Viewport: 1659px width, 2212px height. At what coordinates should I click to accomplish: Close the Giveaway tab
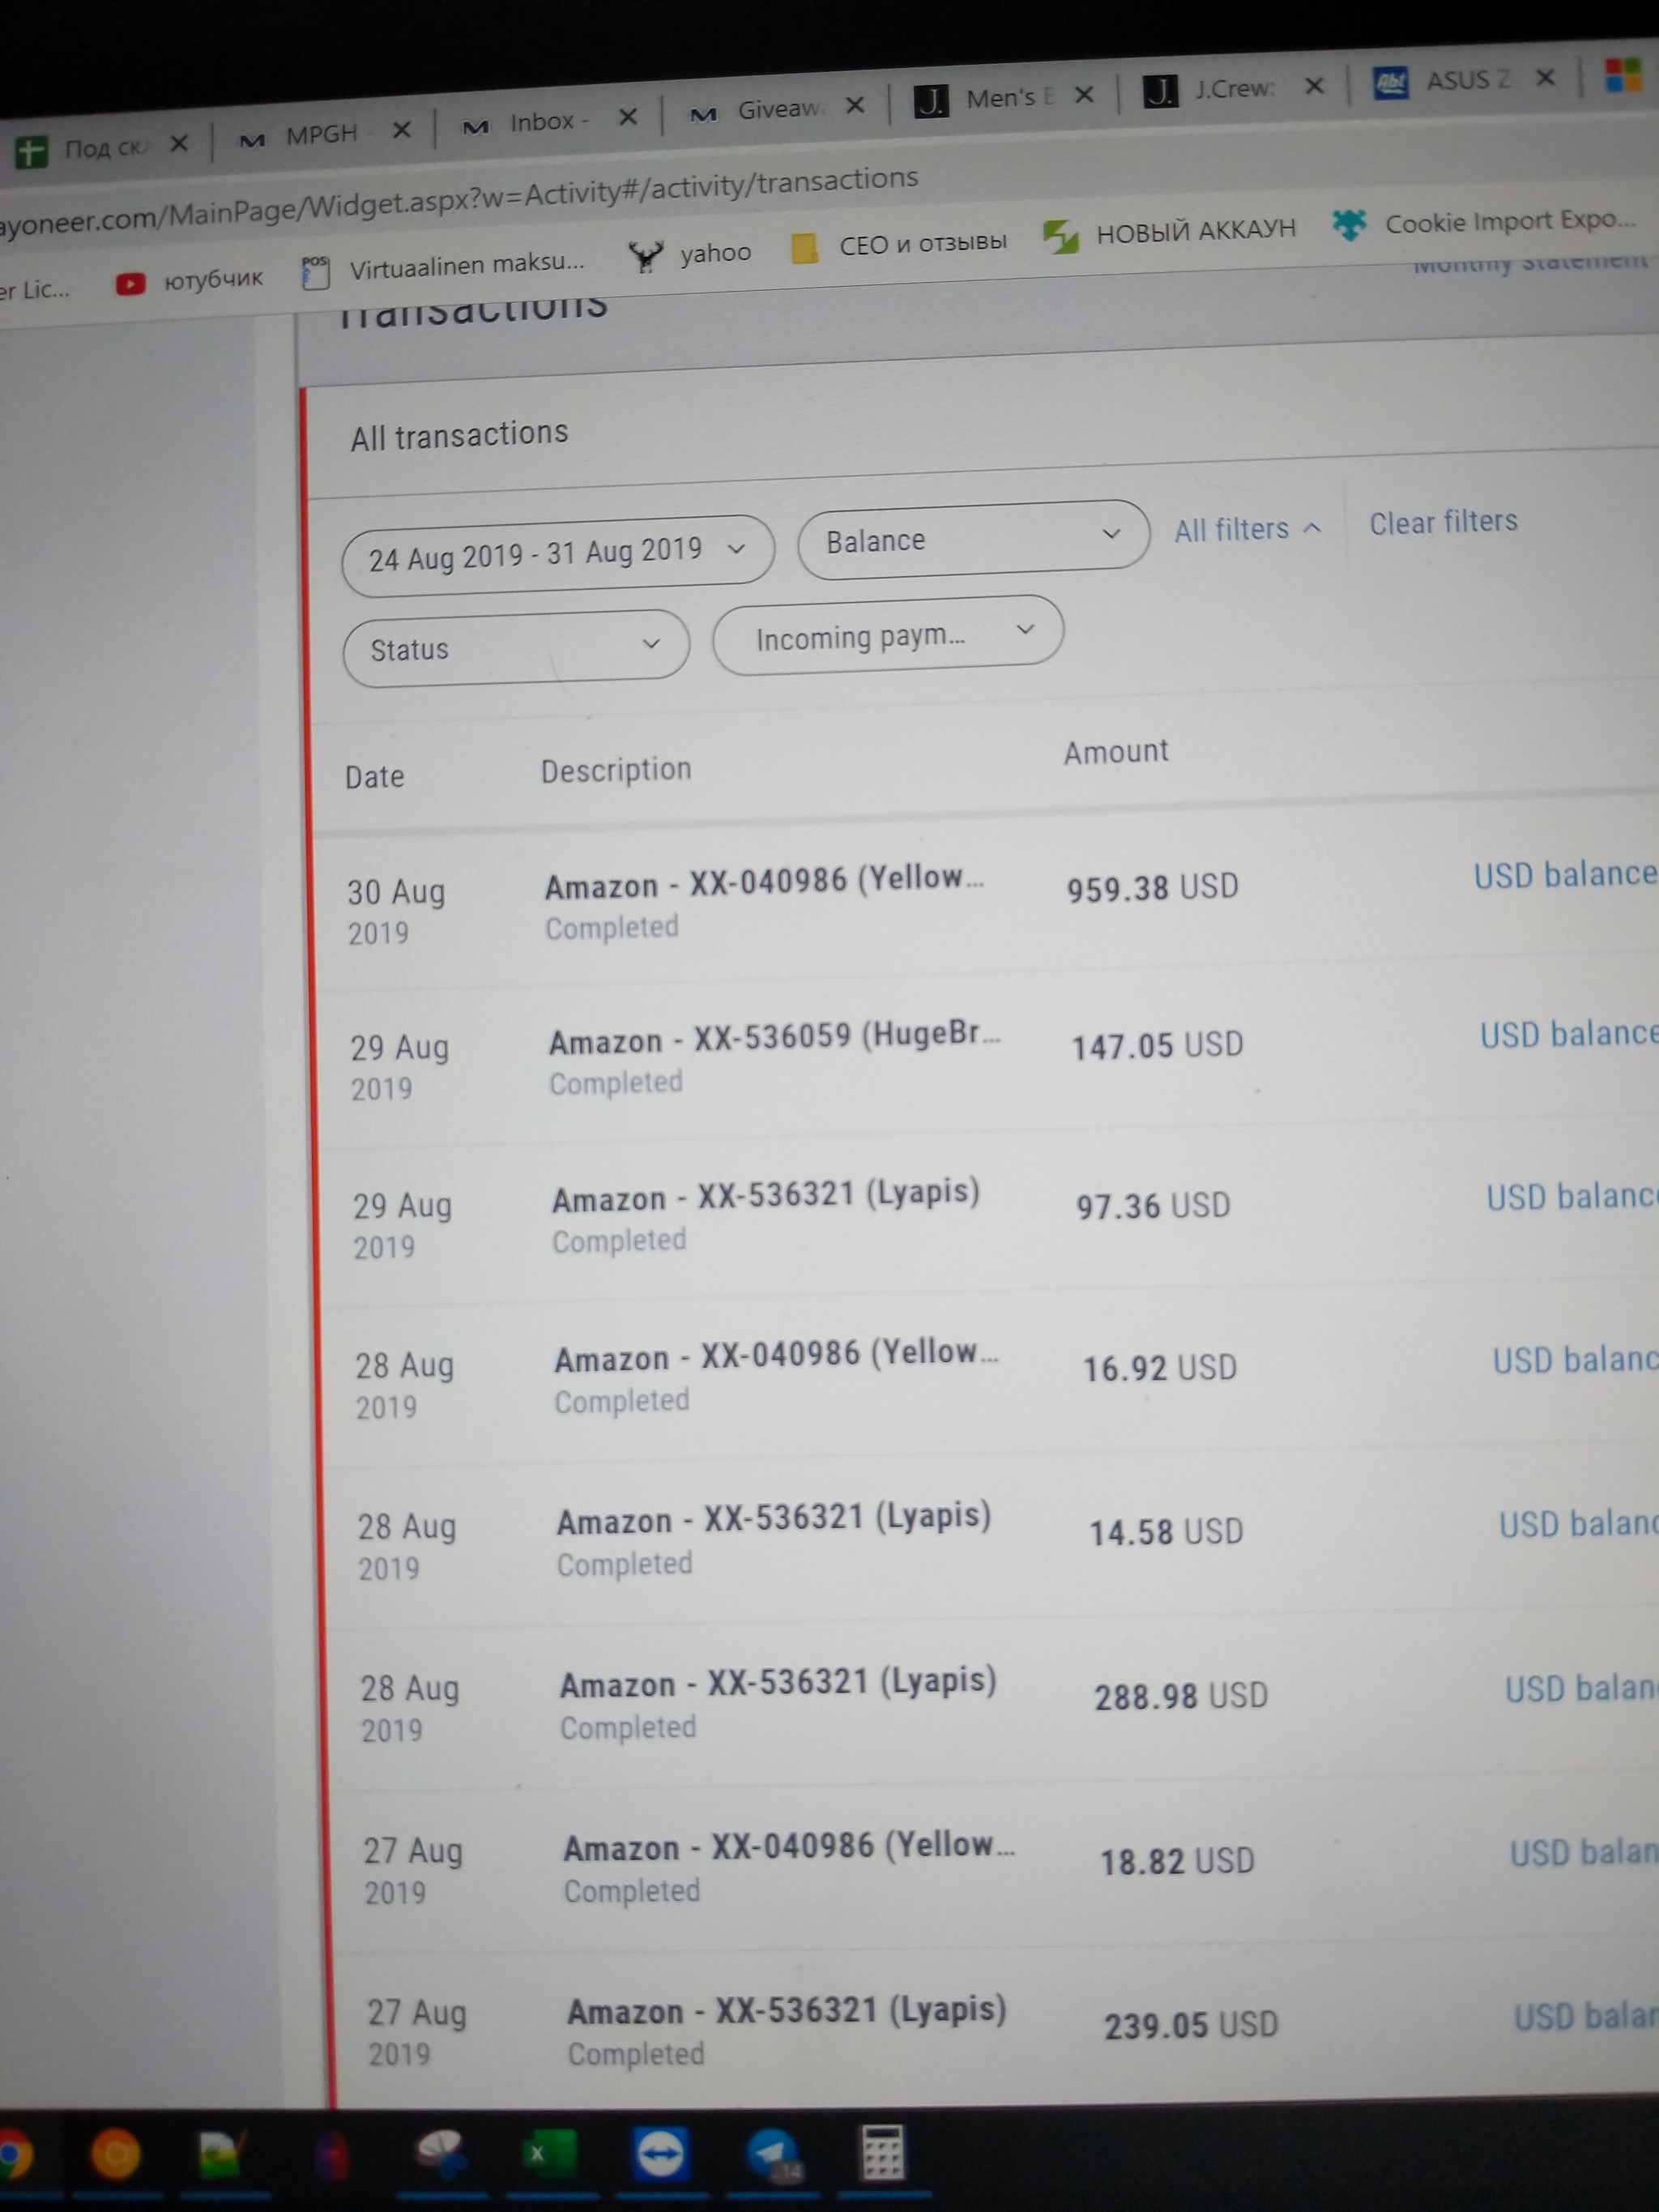click(855, 106)
